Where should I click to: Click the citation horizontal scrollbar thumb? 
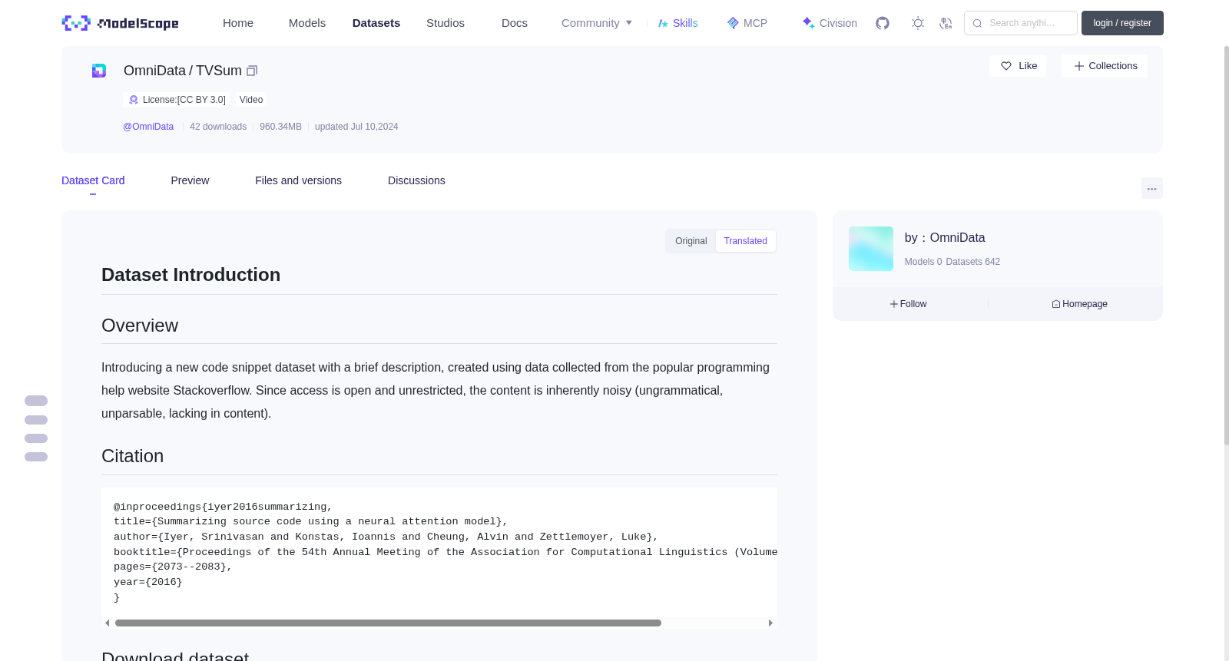click(x=388, y=623)
